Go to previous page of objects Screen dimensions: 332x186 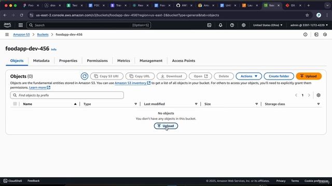[296, 95]
